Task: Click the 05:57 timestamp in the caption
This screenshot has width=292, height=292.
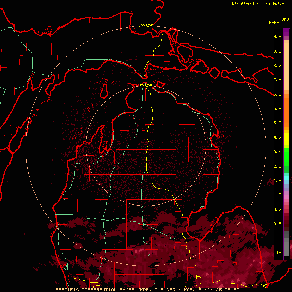Action: pos(233,290)
